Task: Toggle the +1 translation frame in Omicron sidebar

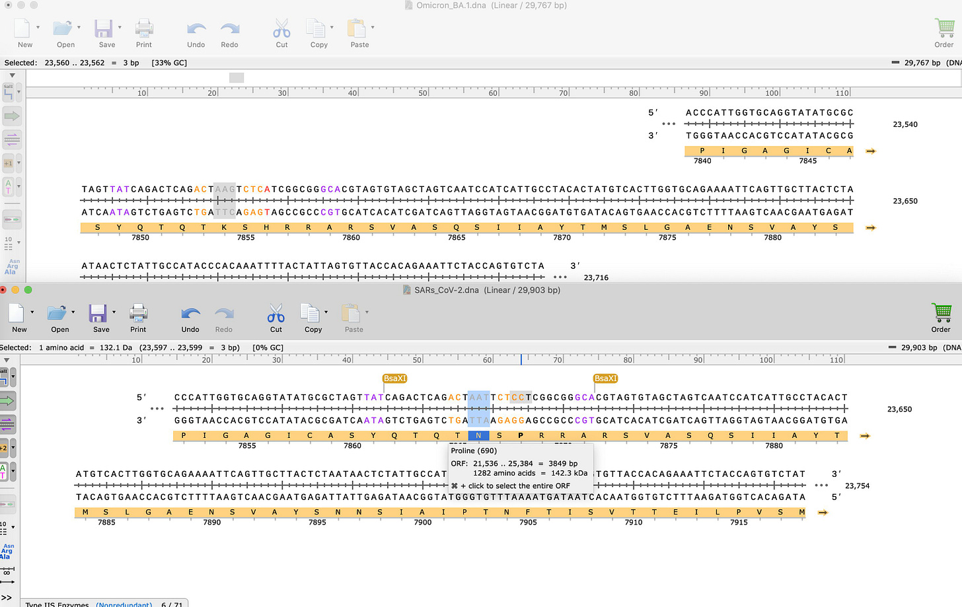Action: (x=9, y=163)
